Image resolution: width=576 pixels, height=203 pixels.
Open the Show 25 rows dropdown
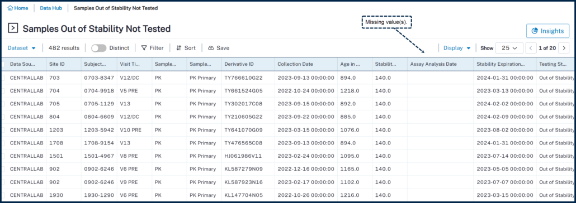[x=509, y=48]
